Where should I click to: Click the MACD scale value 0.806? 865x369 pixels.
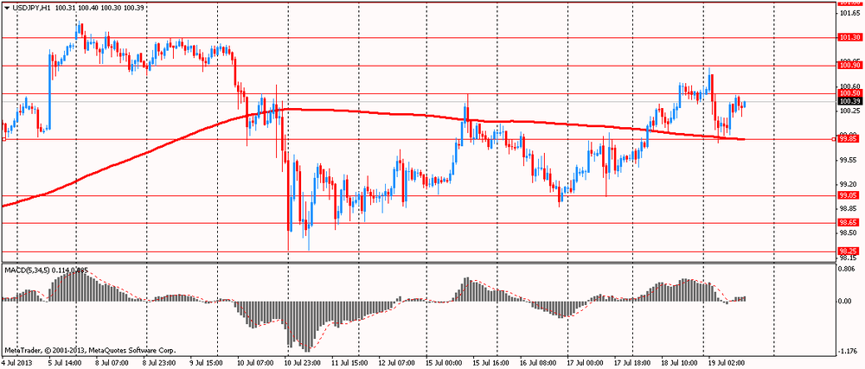point(848,269)
